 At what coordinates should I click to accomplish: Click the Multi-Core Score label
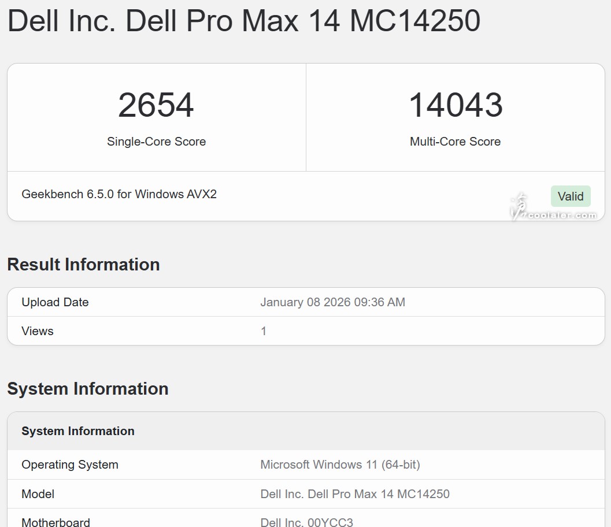pyautogui.click(x=455, y=142)
